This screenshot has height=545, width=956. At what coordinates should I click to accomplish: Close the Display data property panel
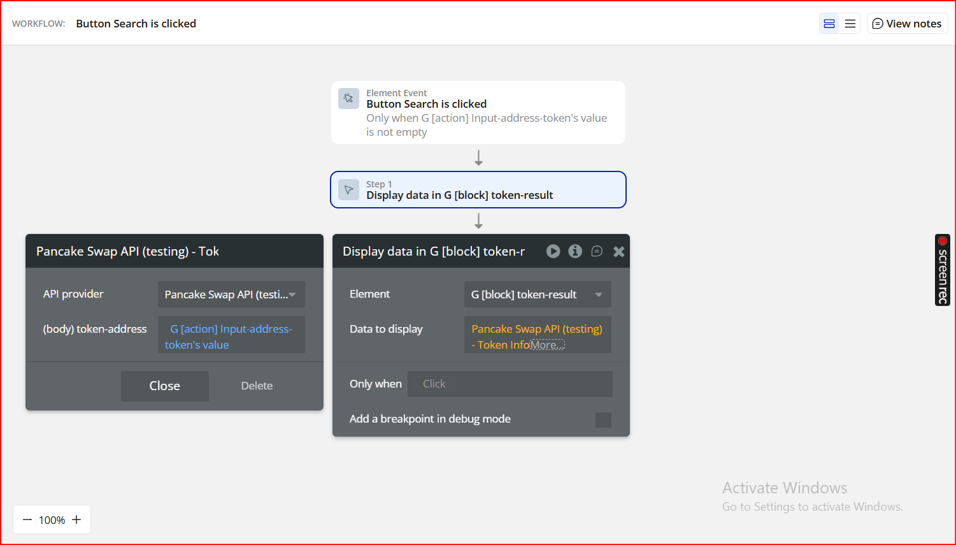[618, 251]
